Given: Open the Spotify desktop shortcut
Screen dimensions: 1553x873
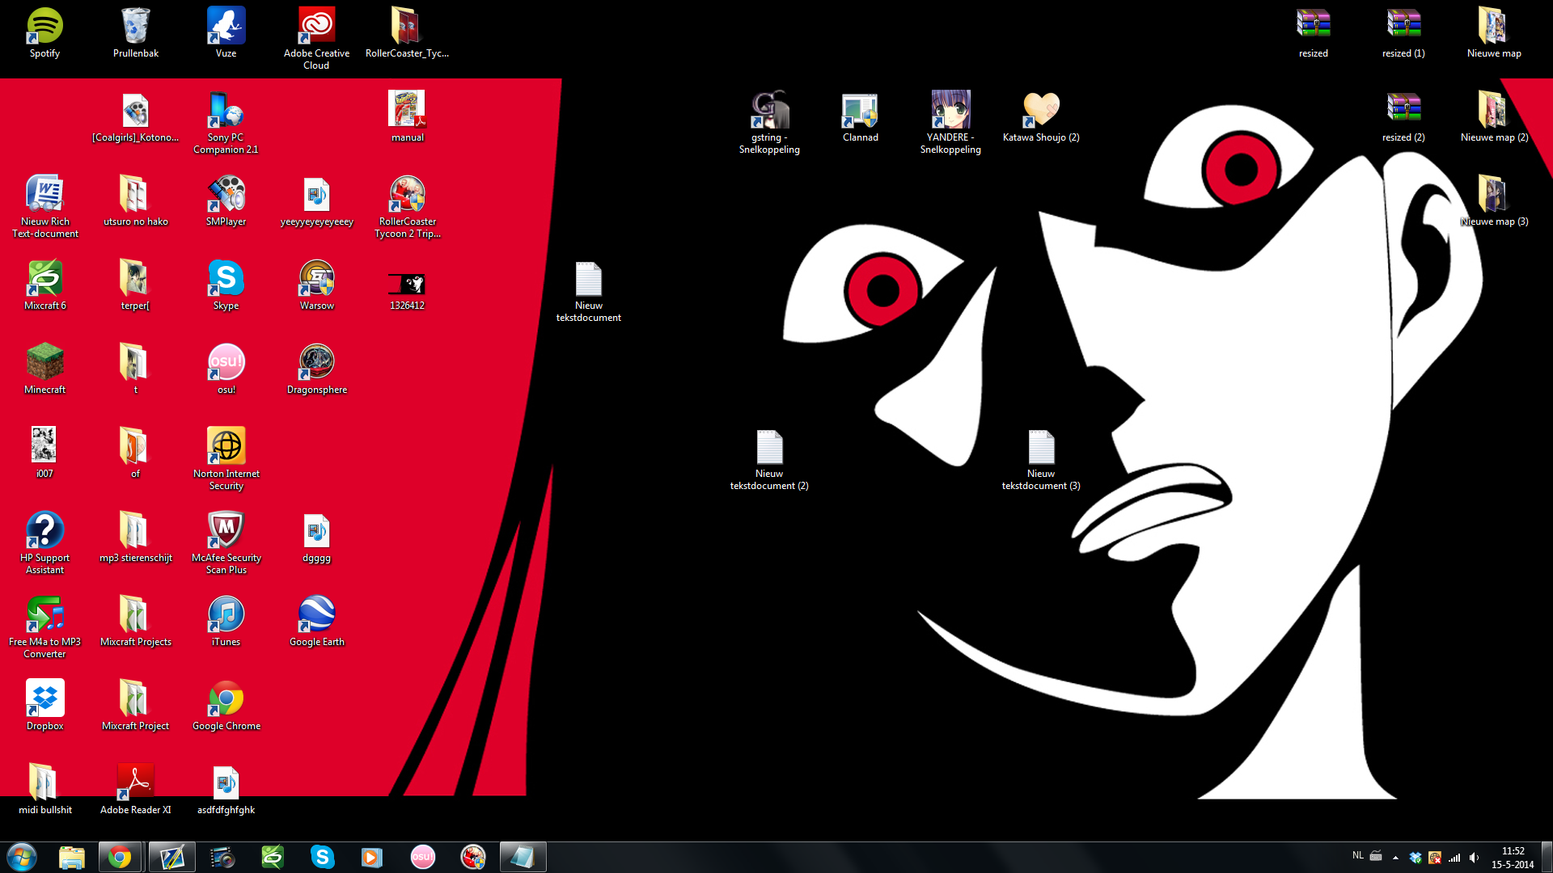Looking at the screenshot, I should (44, 27).
